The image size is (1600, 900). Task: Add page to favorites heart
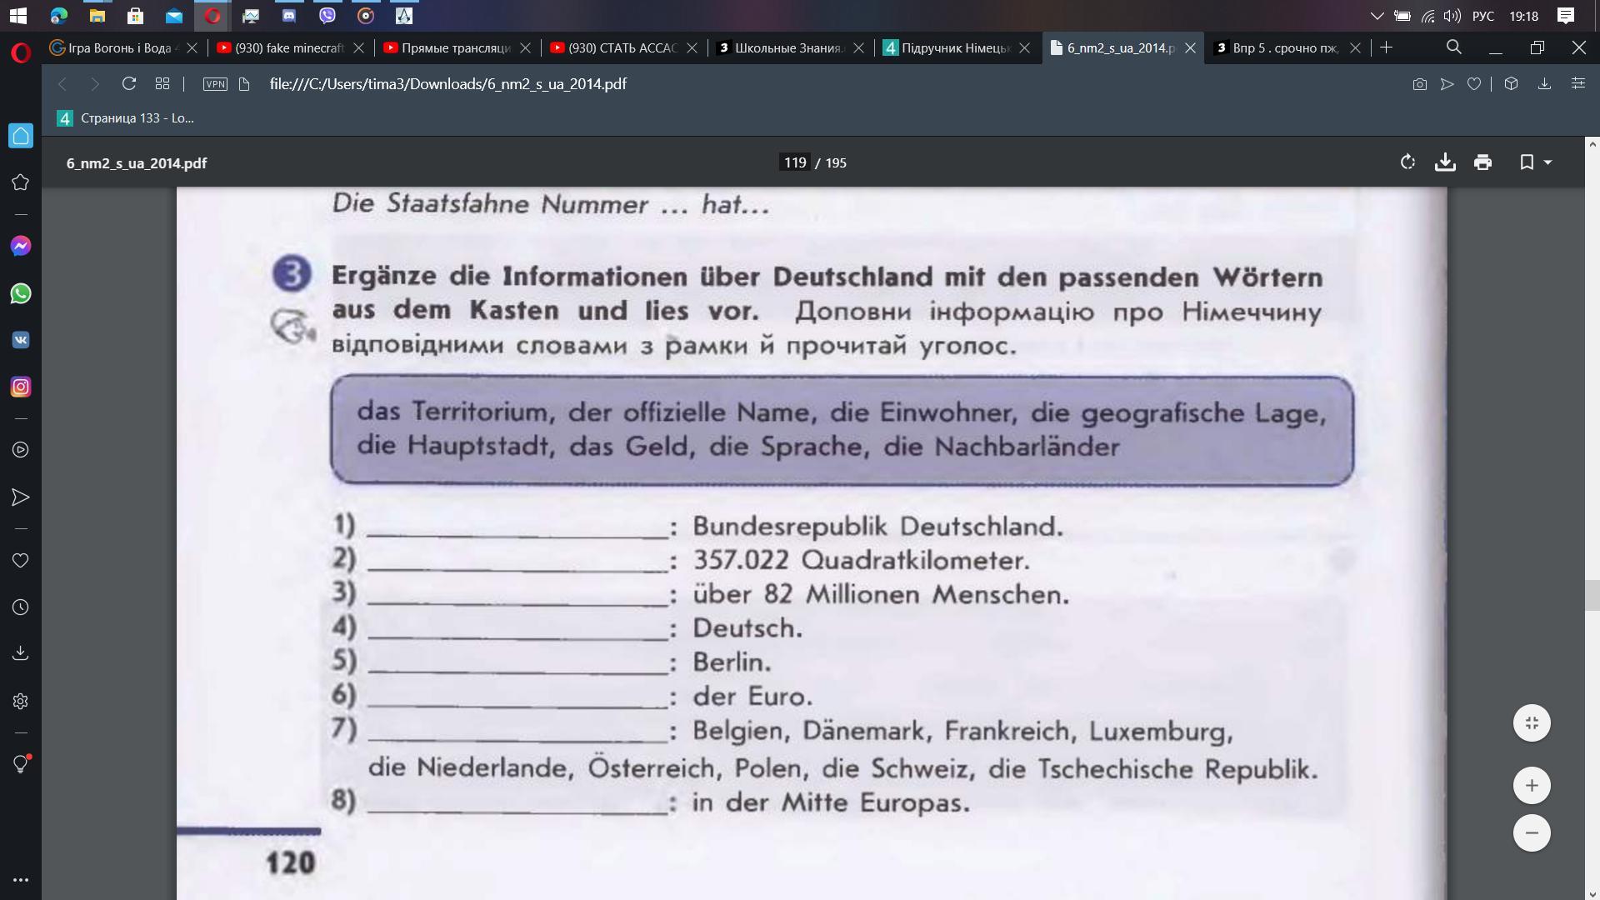coord(1474,84)
